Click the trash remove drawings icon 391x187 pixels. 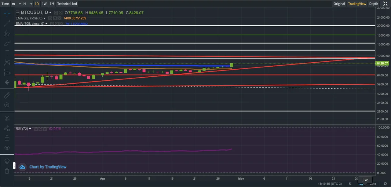[7, 171]
